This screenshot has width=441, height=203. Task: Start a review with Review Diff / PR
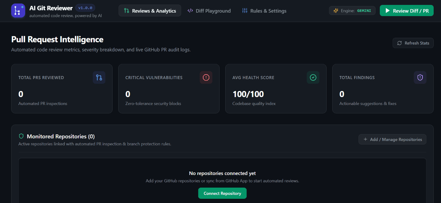click(407, 11)
